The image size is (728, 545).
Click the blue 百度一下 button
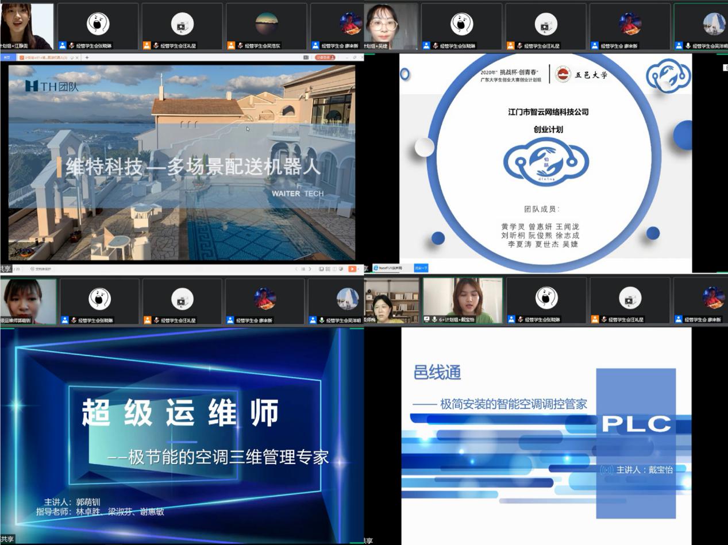tap(421, 268)
